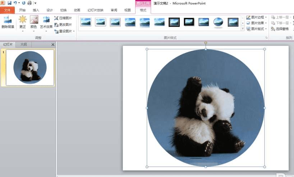The image size is (294, 177).
Task: Click 选择窗格 (Selection Pane) button
Action: (280, 29)
